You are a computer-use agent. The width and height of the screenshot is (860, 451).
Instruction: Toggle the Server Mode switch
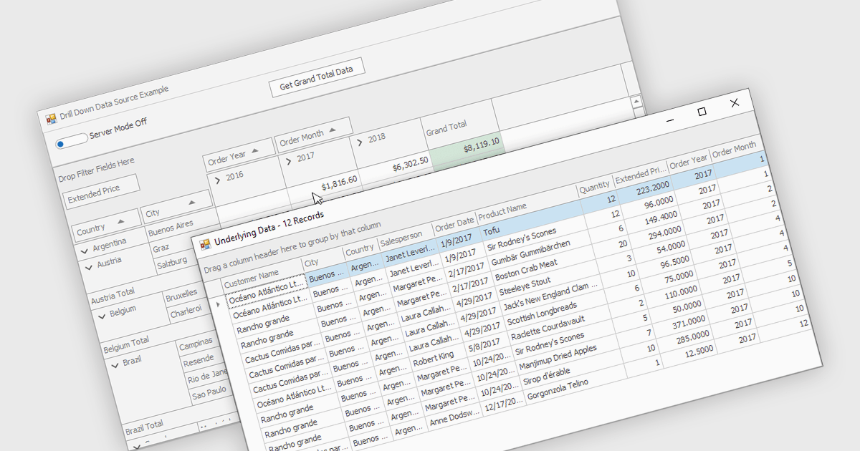pyautogui.click(x=71, y=140)
